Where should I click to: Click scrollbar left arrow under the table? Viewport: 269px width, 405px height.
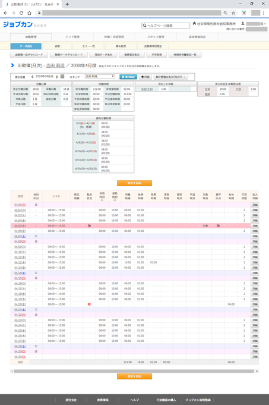point(12,371)
